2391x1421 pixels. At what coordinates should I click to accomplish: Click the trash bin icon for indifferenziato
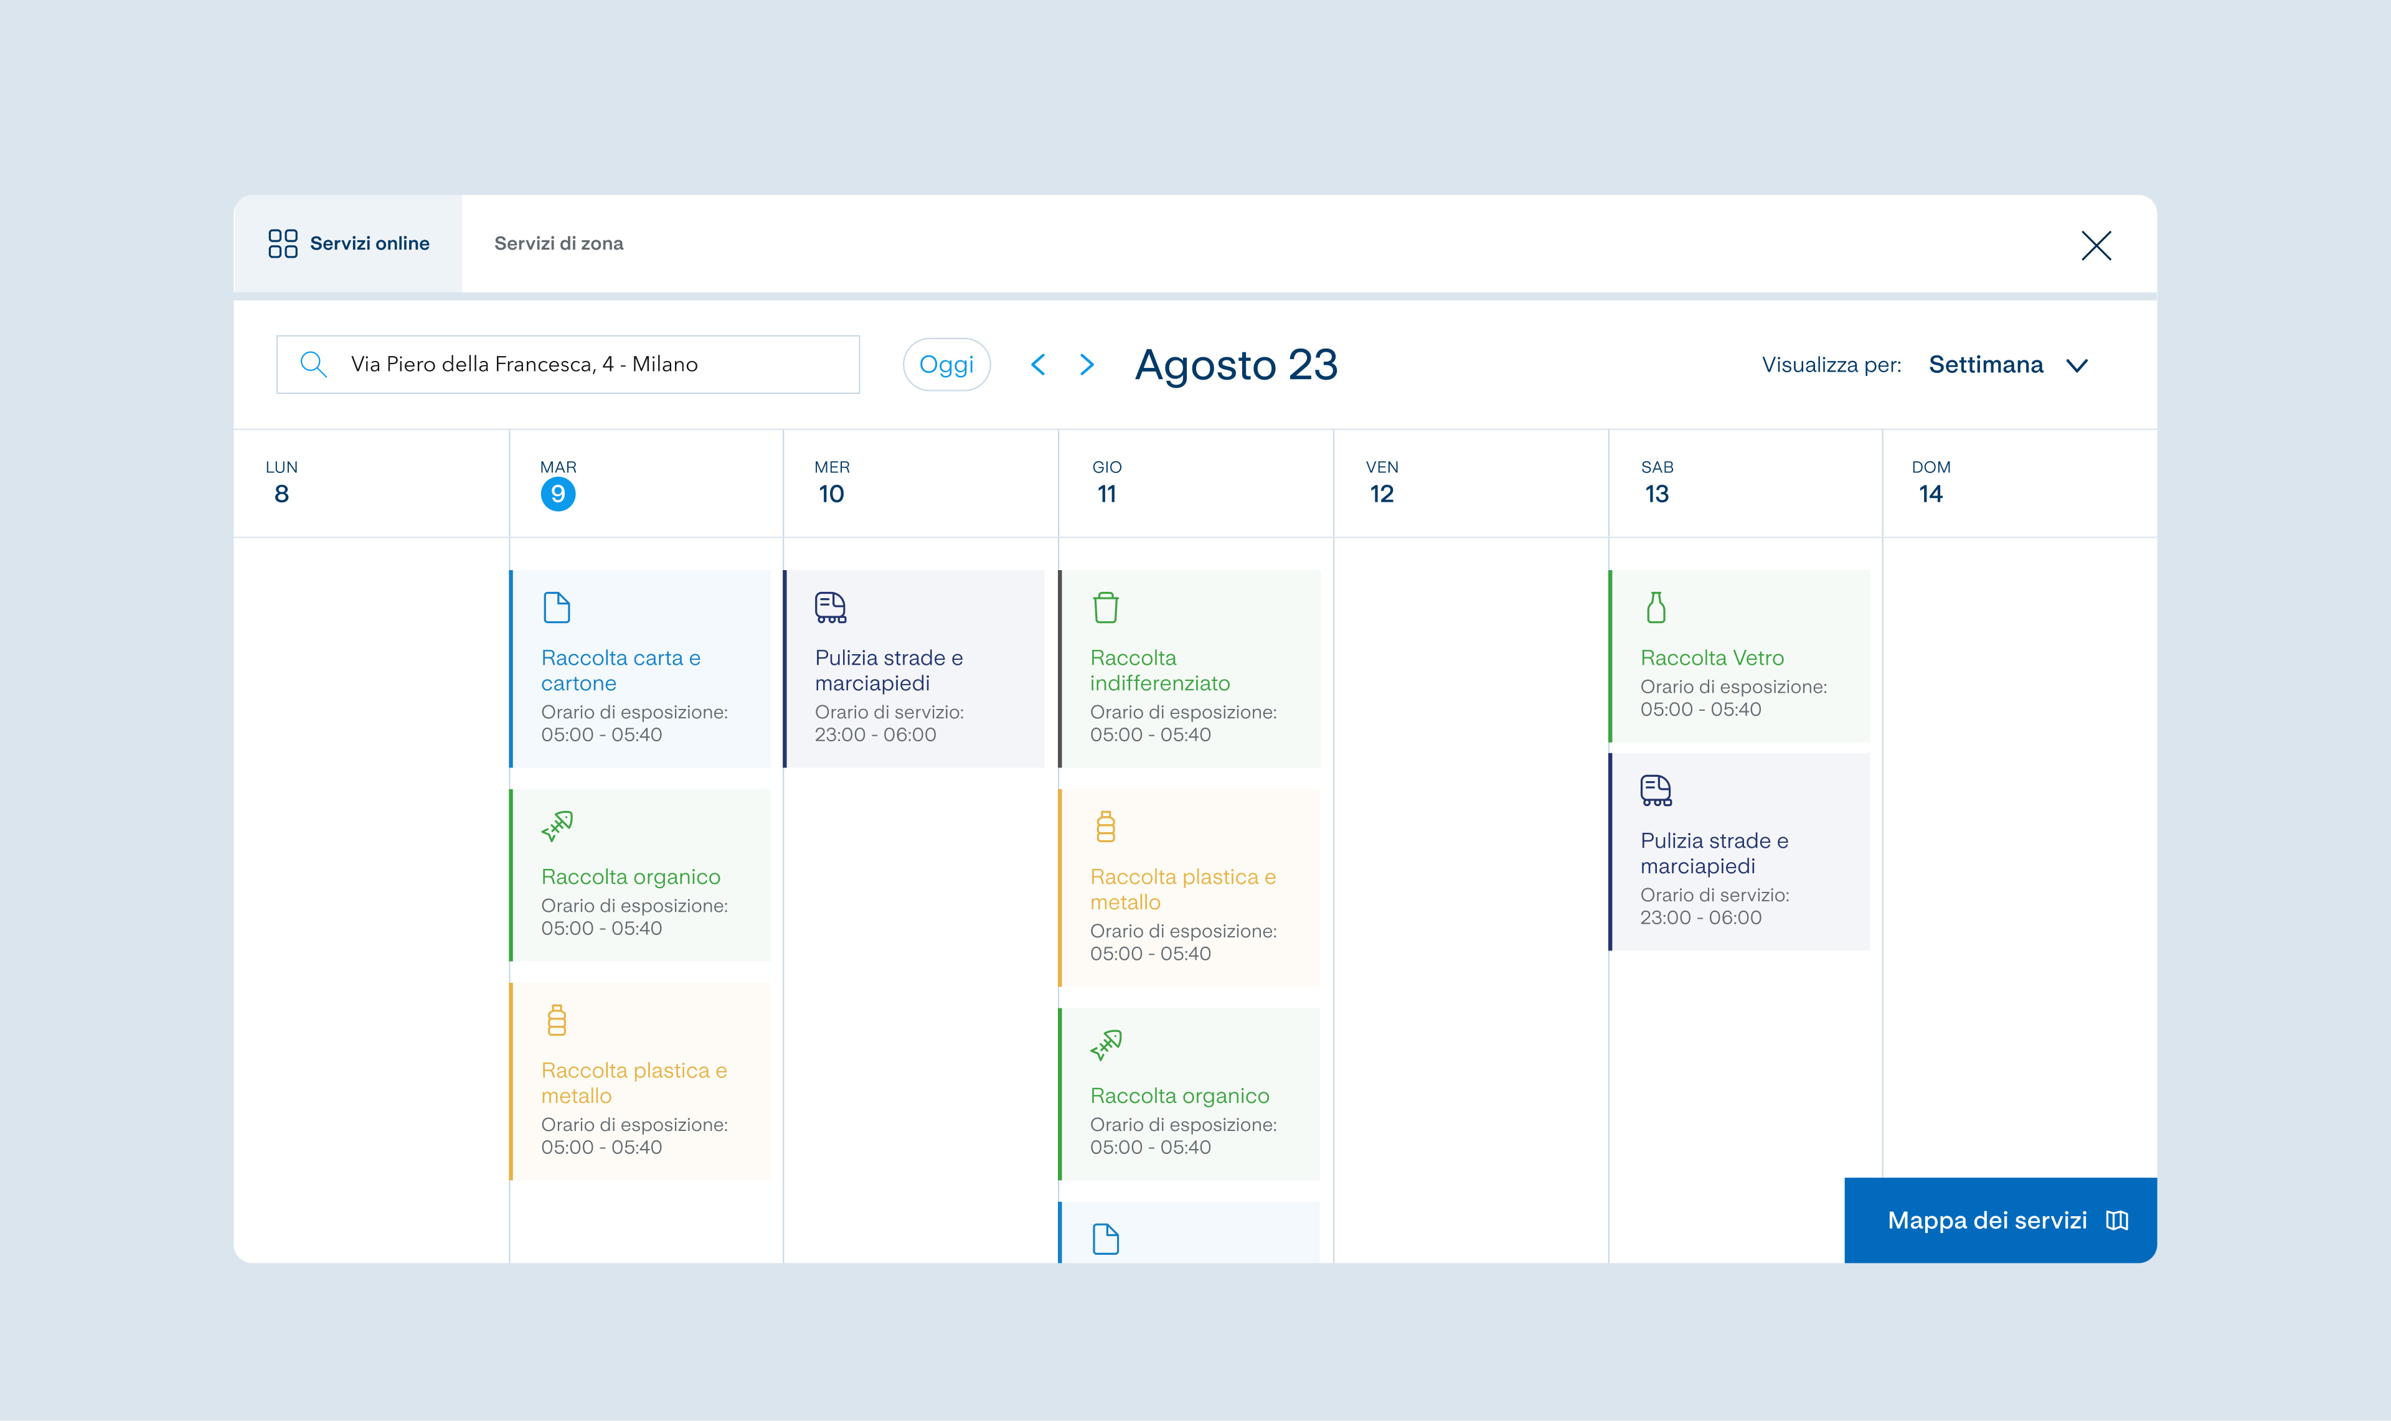click(1105, 607)
